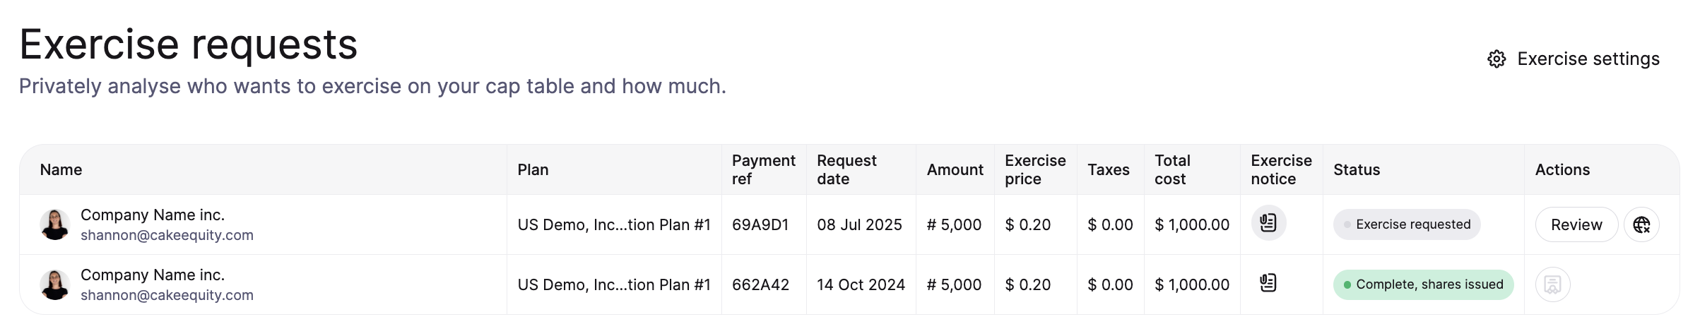The height and width of the screenshot is (336, 1700).
Task: Click avatar in the 662A42 request row
Action: click(x=54, y=284)
